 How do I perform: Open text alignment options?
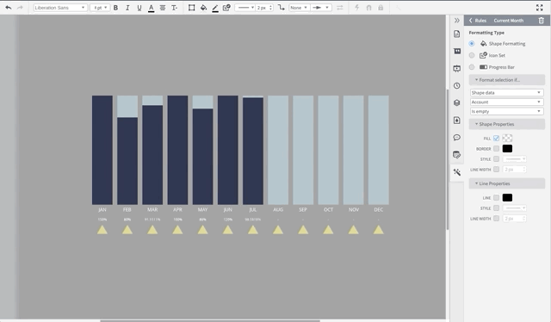[x=163, y=8]
